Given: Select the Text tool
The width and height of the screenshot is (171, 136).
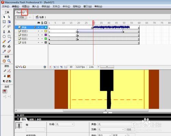Looking at the screenshot, I should [x=9, y=32].
